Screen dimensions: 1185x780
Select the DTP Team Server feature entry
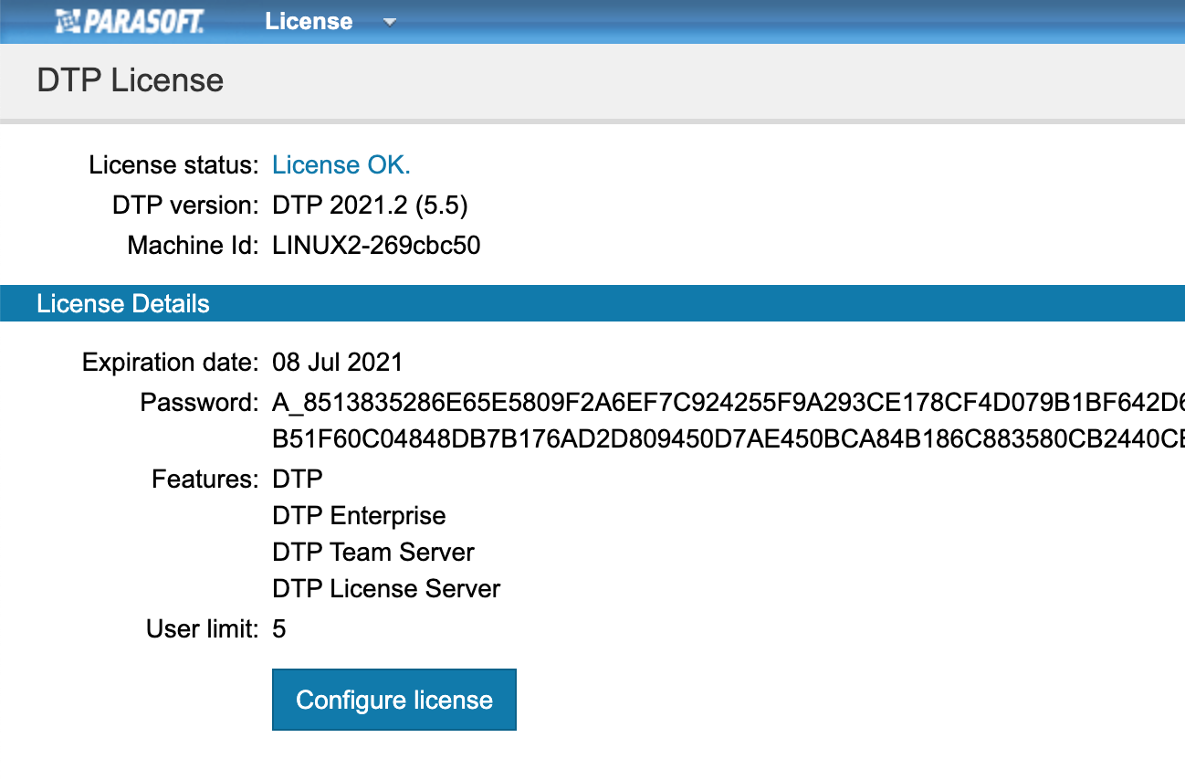[x=373, y=553]
